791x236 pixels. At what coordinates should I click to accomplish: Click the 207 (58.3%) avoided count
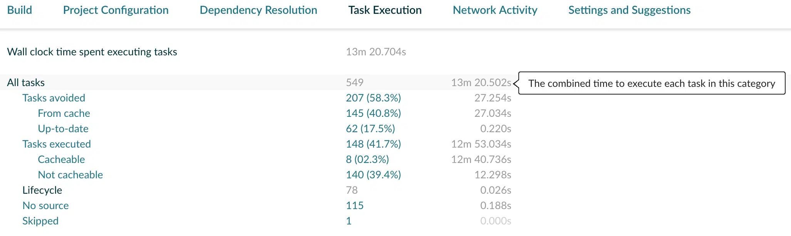click(x=373, y=98)
